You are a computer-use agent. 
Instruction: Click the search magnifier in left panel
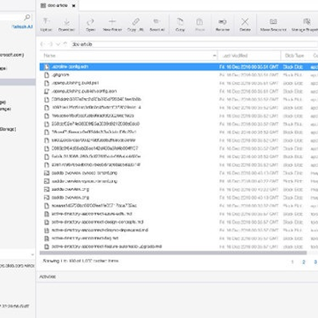[x=27, y=18]
